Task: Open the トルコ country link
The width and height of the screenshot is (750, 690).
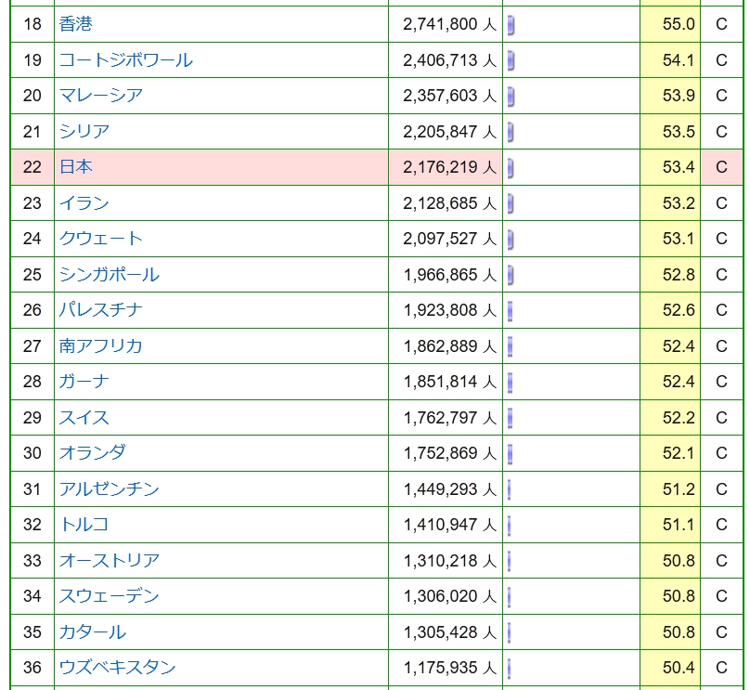Action: coord(84,525)
